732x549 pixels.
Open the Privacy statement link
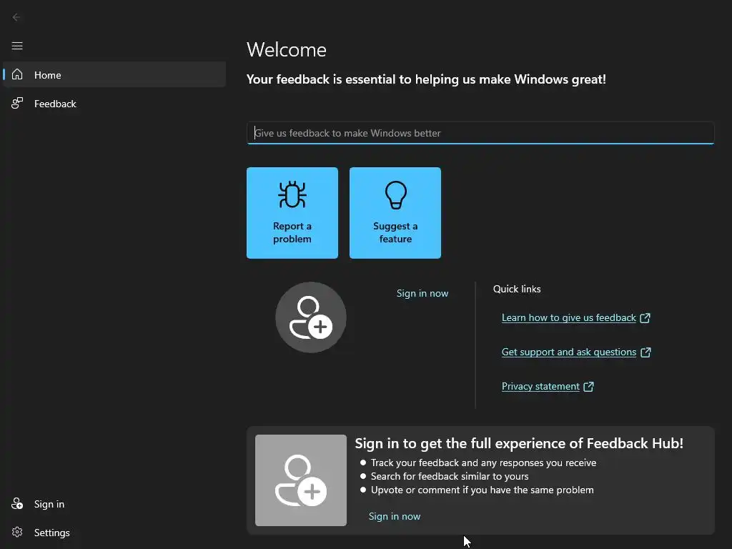(548, 387)
